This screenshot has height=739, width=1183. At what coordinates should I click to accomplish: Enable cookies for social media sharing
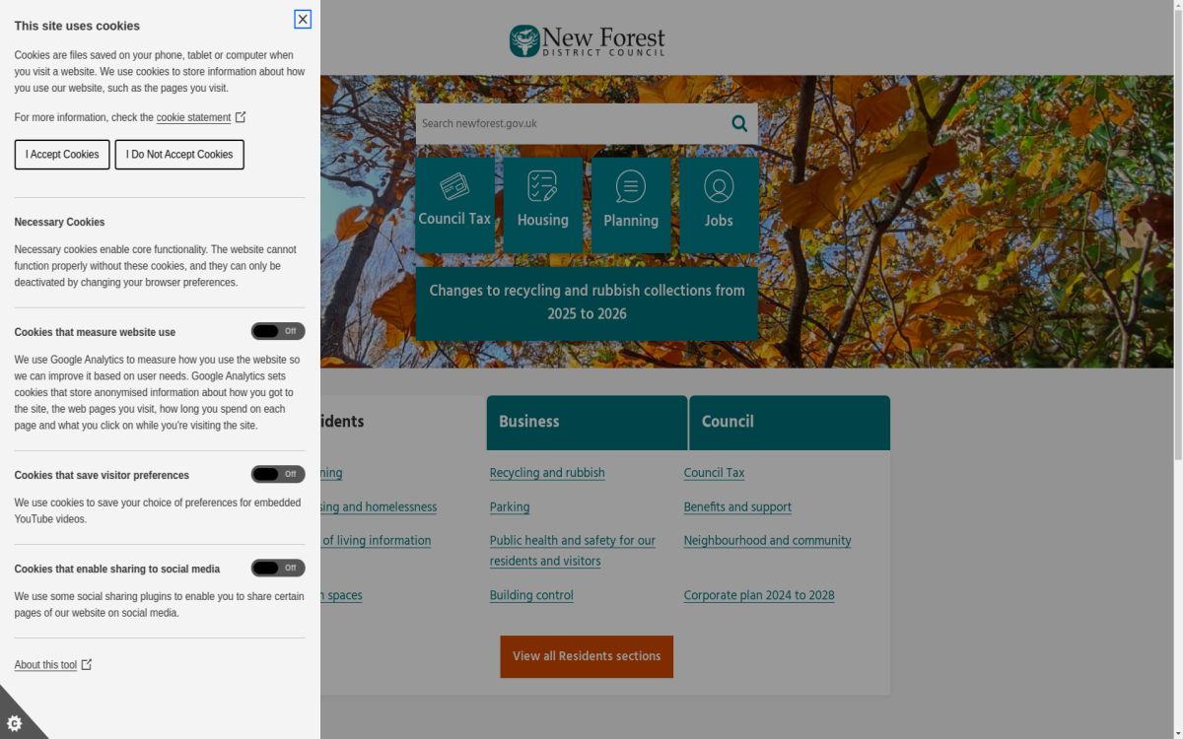coord(279,568)
